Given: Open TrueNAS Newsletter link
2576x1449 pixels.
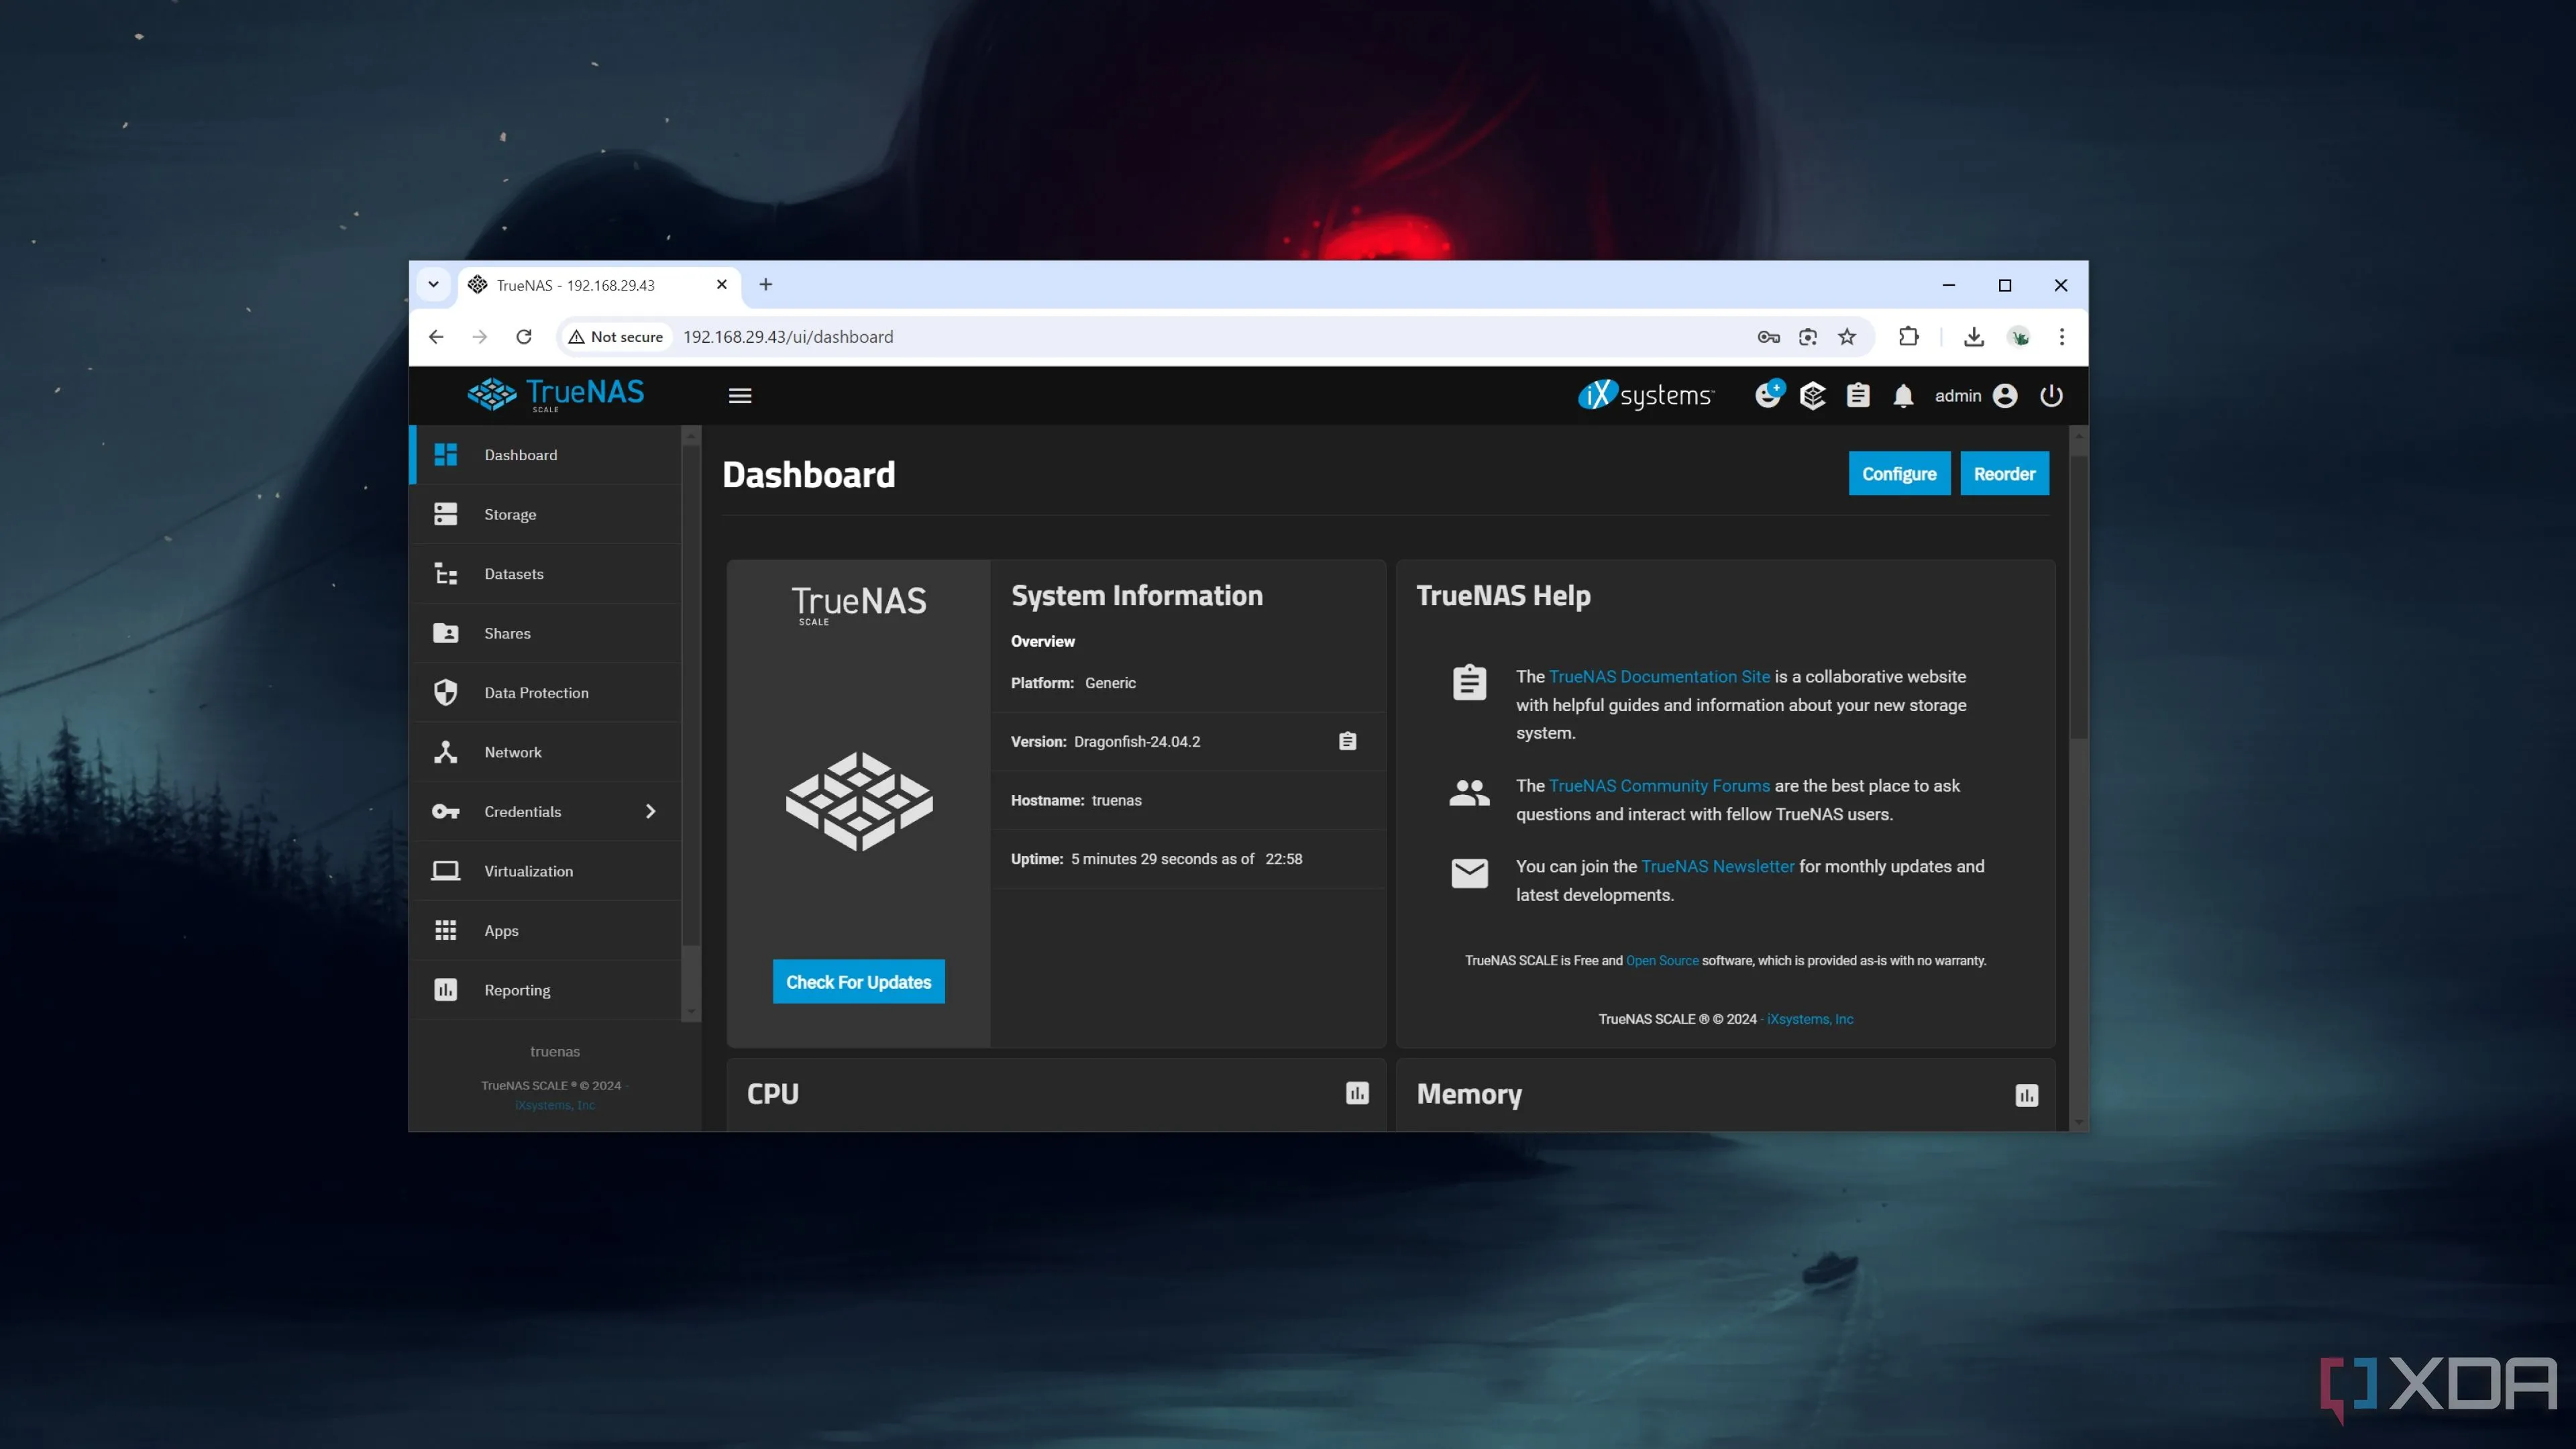Looking at the screenshot, I should pos(1717,867).
